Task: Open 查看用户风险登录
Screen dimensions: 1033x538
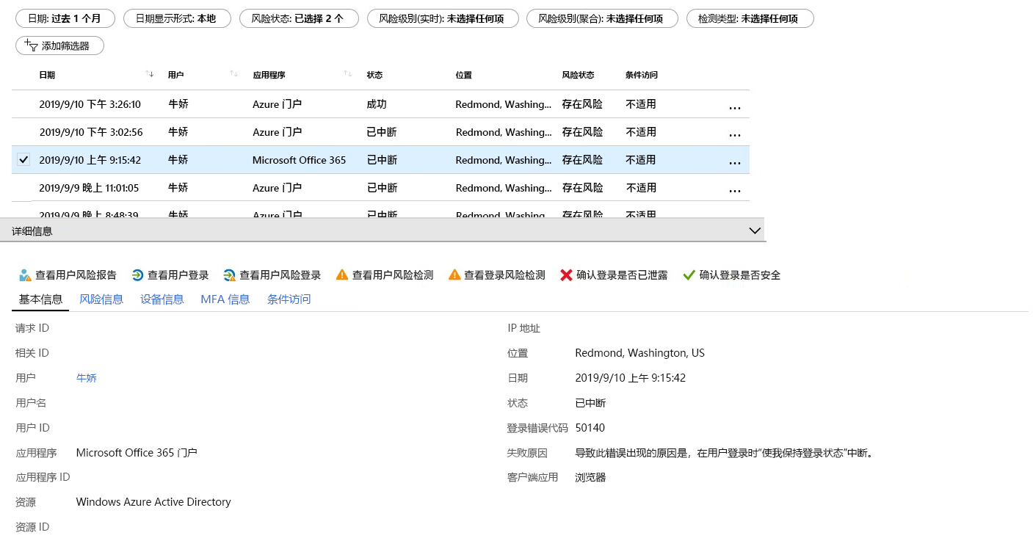Action: pyautogui.click(x=272, y=275)
